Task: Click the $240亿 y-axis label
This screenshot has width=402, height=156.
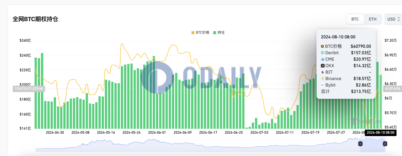Action: [x=25, y=55]
